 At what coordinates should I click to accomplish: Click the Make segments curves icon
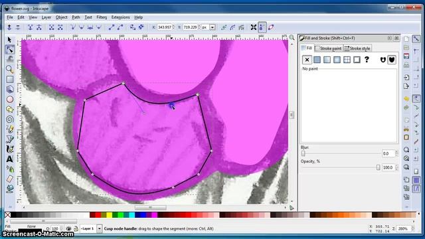[x=120, y=27]
